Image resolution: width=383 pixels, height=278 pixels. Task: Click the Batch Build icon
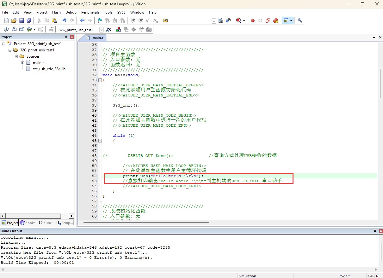[29, 29]
